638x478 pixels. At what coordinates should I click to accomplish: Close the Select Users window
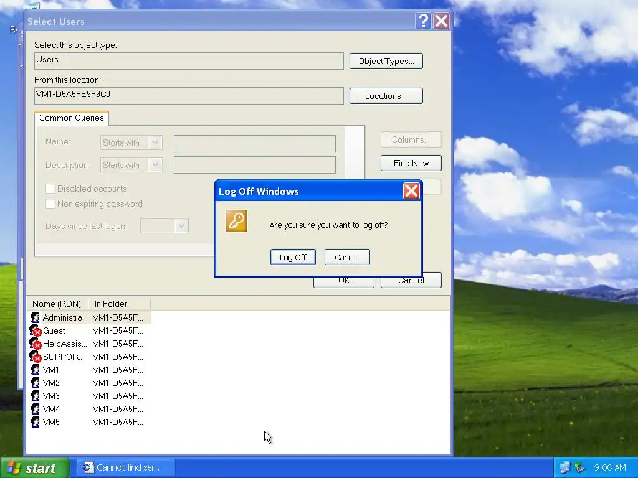(x=441, y=21)
